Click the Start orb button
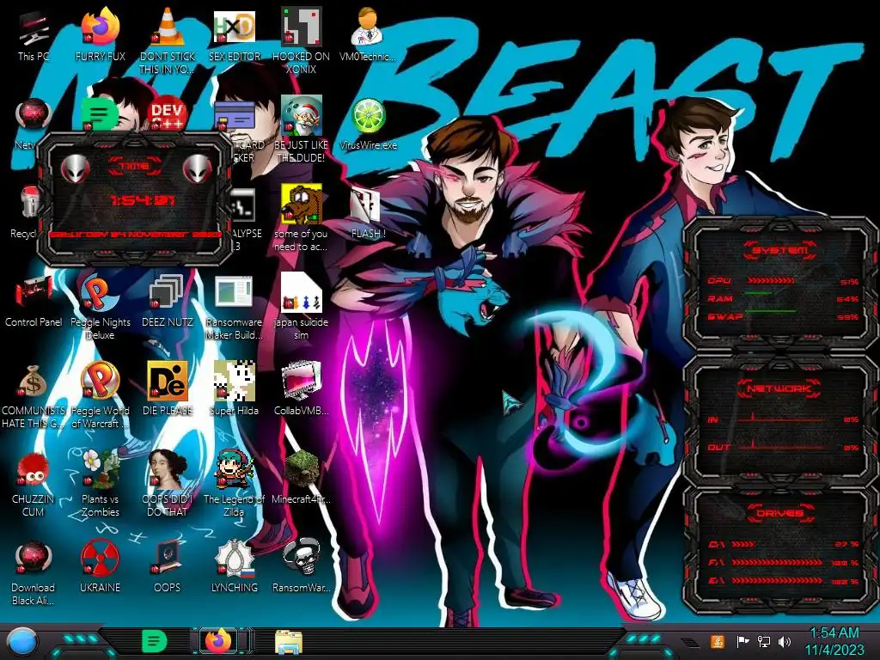 pyautogui.click(x=21, y=642)
